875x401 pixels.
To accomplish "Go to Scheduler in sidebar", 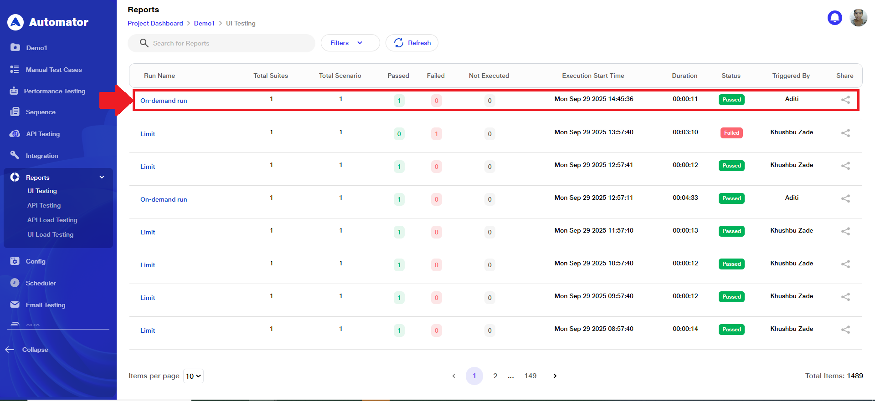I will click(x=41, y=283).
